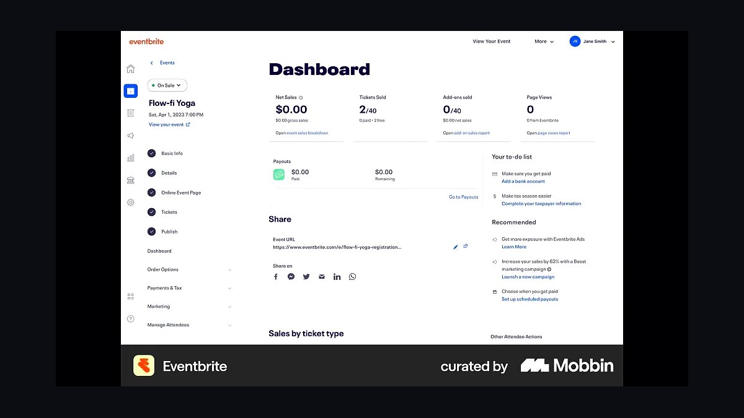
Task: Select Dashboard in the side menu
Action: coord(159,251)
